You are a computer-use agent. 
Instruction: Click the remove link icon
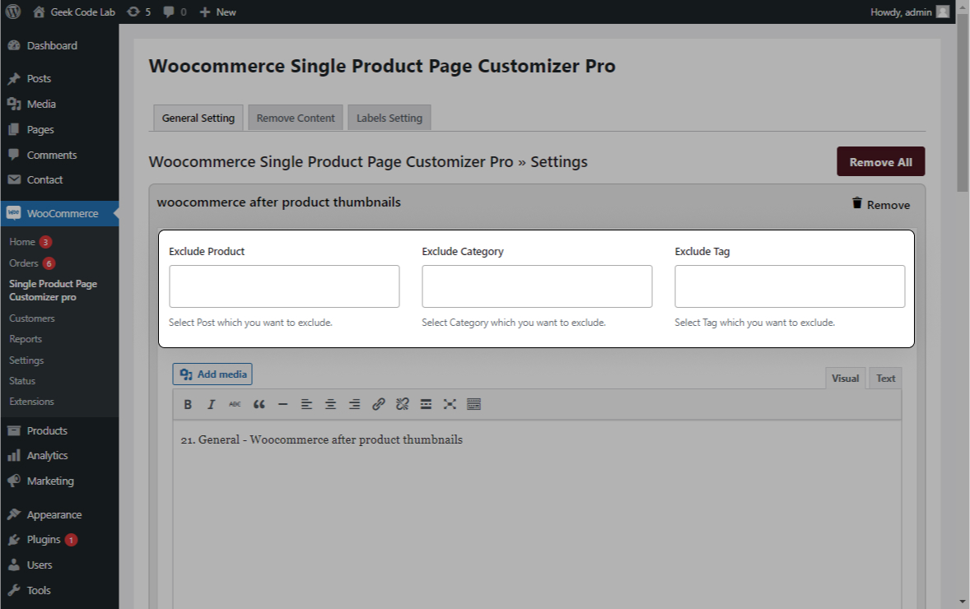pos(402,404)
